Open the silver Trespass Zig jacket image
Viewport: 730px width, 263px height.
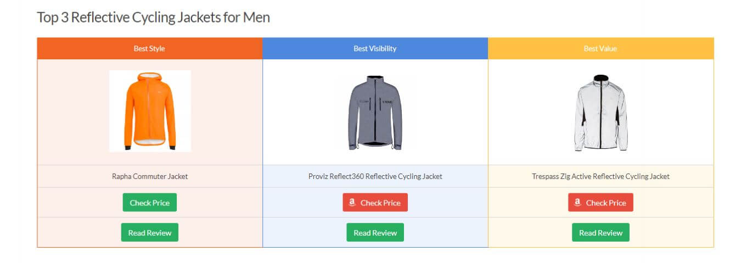pos(601,112)
